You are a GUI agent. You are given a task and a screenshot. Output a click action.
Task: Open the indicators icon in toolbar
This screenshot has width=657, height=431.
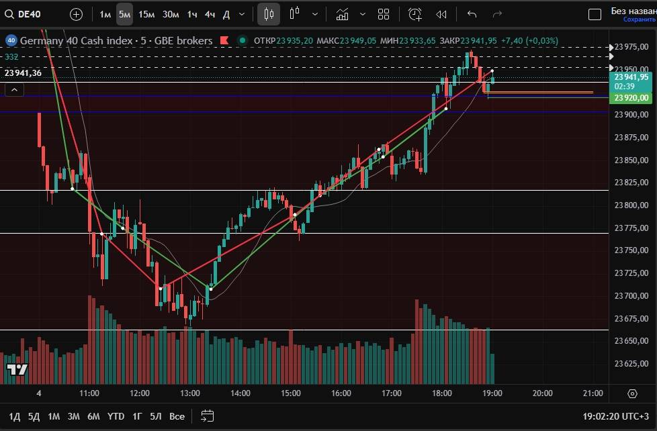pos(343,14)
